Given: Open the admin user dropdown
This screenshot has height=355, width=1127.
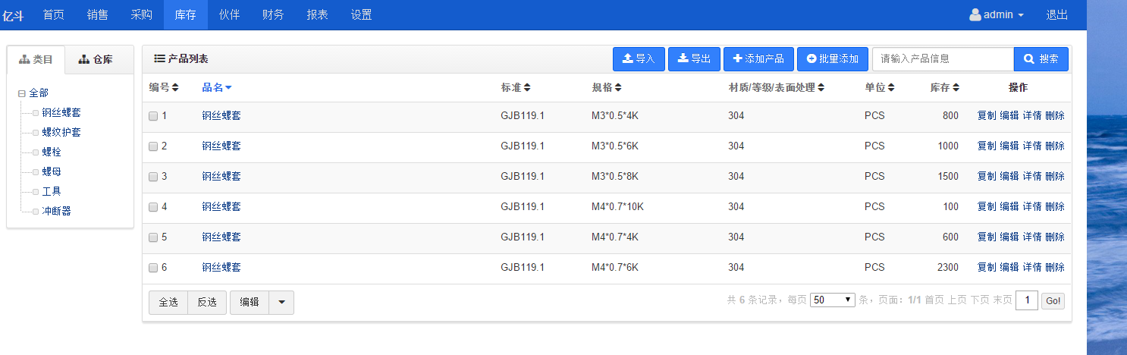Looking at the screenshot, I should pos(997,15).
